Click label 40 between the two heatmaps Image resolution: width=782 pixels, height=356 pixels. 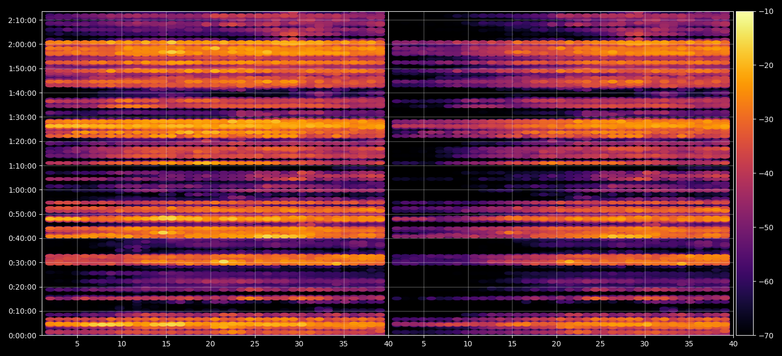[388, 343]
